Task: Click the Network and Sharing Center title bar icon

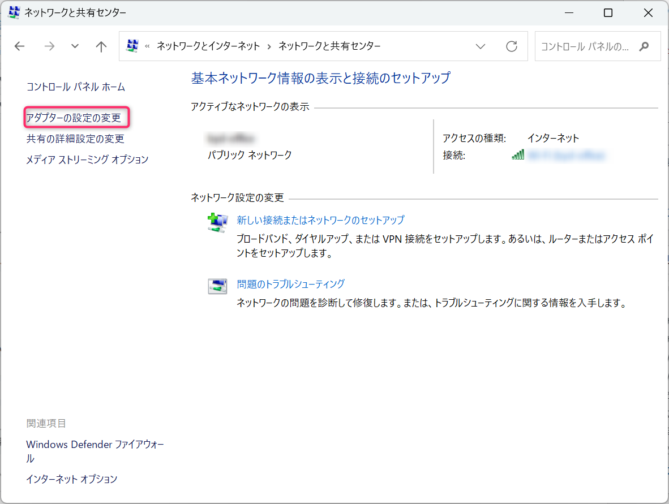Action: tap(14, 12)
